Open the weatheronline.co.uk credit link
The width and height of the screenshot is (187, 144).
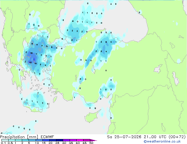(162, 141)
